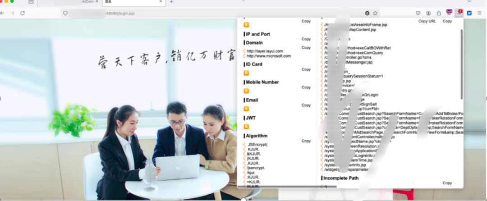
Task: Bookmark this page with the star icon
Action: pyautogui.click(x=375, y=13)
